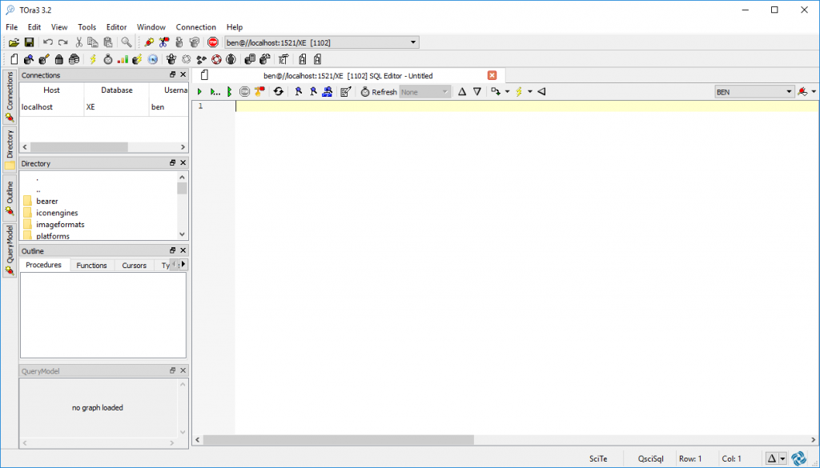This screenshot has width=820, height=468.
Task: Click the Undo arrow in toolbar
Action: point(48,42)
